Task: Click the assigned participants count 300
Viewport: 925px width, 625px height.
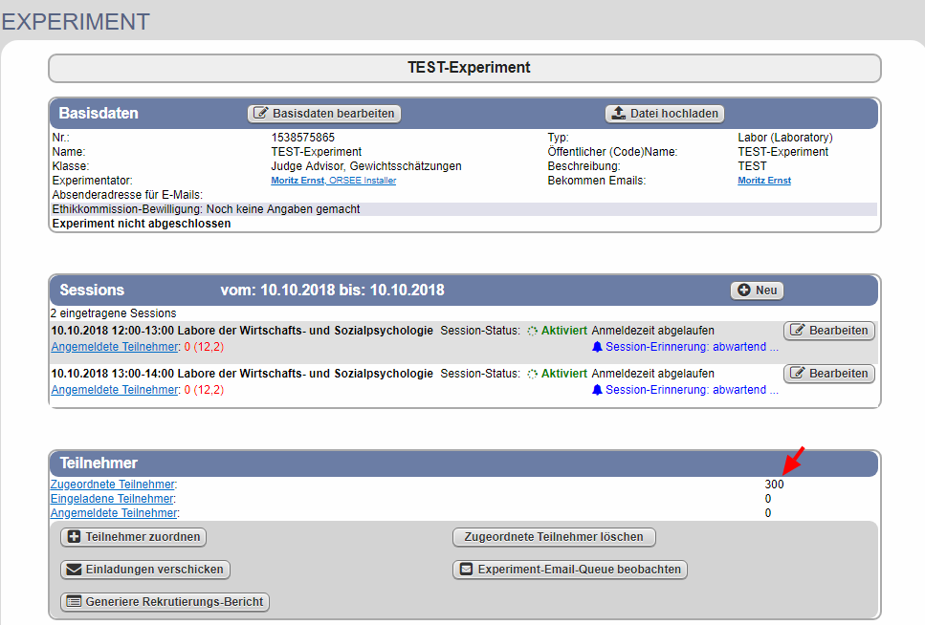Action: pyautogui.click(x=774, y=485)
